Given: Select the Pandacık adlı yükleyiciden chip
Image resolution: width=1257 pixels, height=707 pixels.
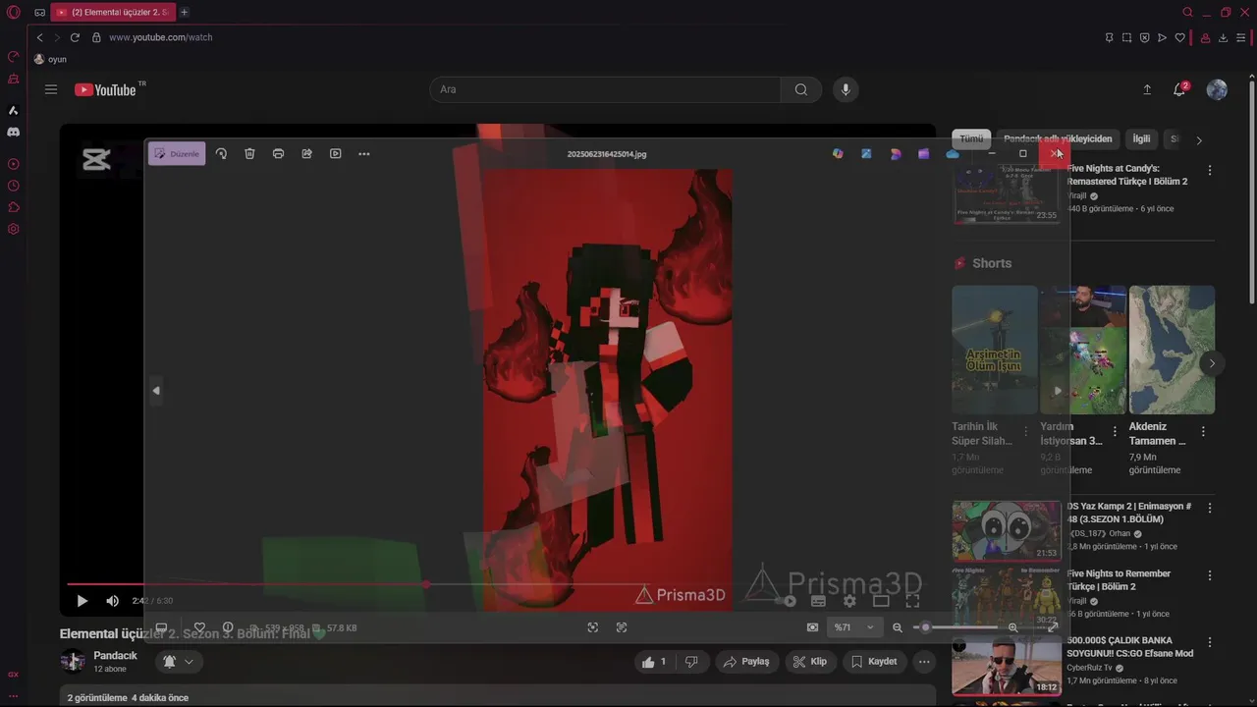Looking at the screenshot, I should (x=1058, y=139).
